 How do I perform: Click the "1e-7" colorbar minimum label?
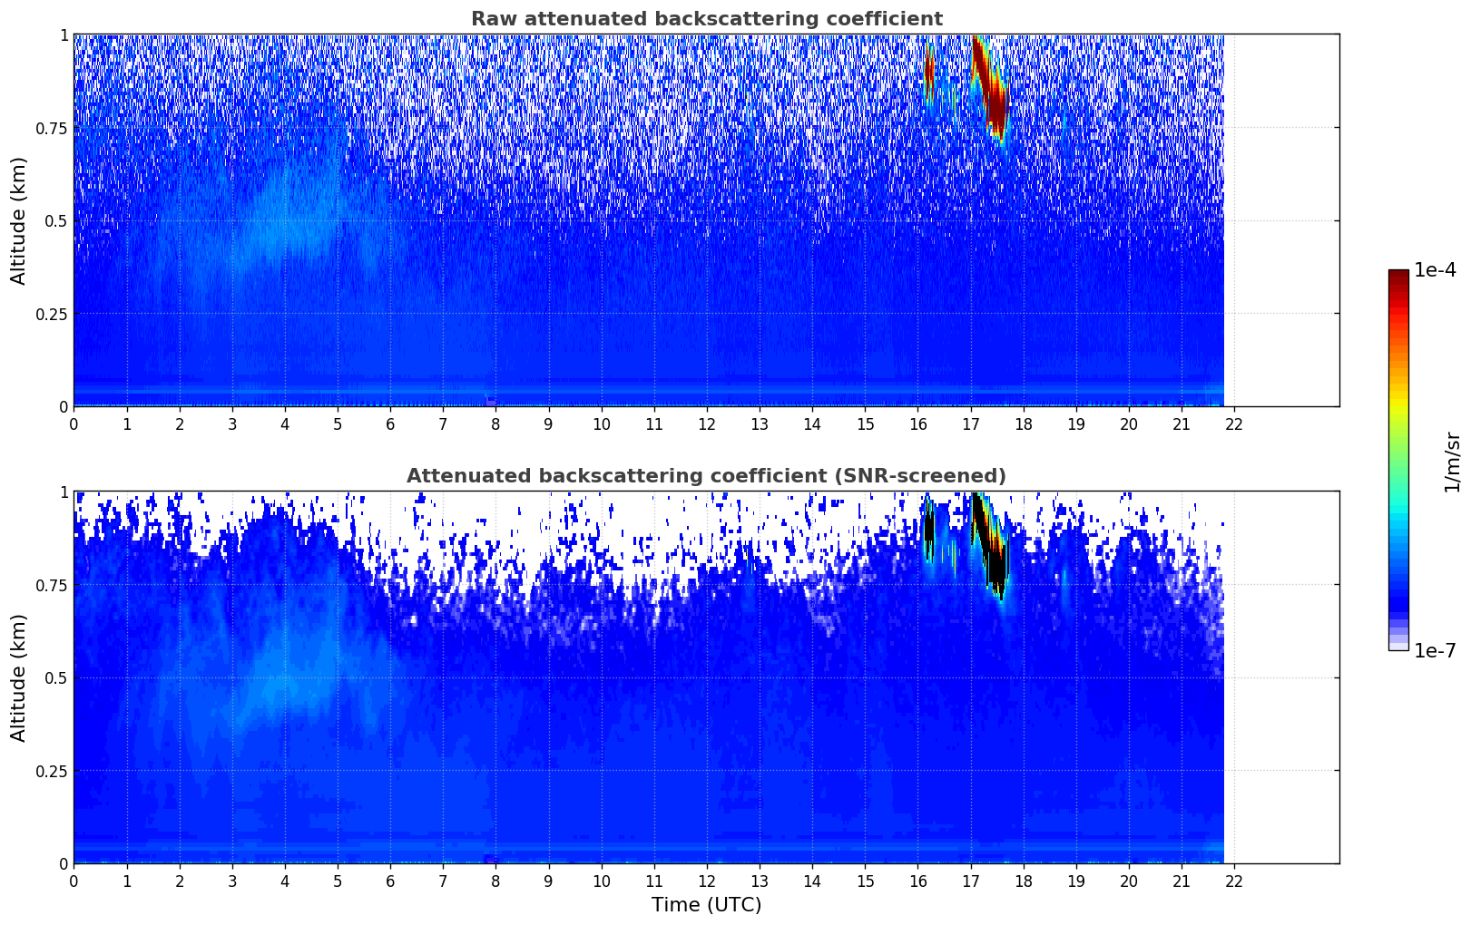1435,650
